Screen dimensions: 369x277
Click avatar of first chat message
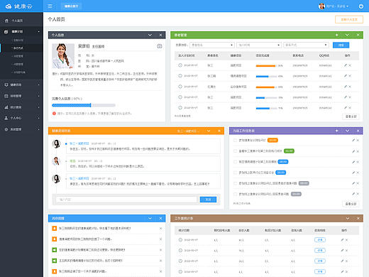tap(56, 143)
